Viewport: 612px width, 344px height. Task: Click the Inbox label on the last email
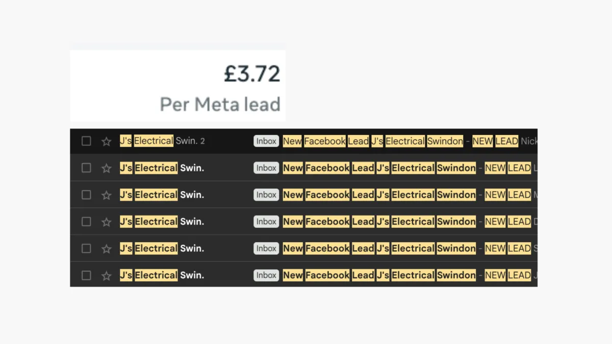click(266, 275)
